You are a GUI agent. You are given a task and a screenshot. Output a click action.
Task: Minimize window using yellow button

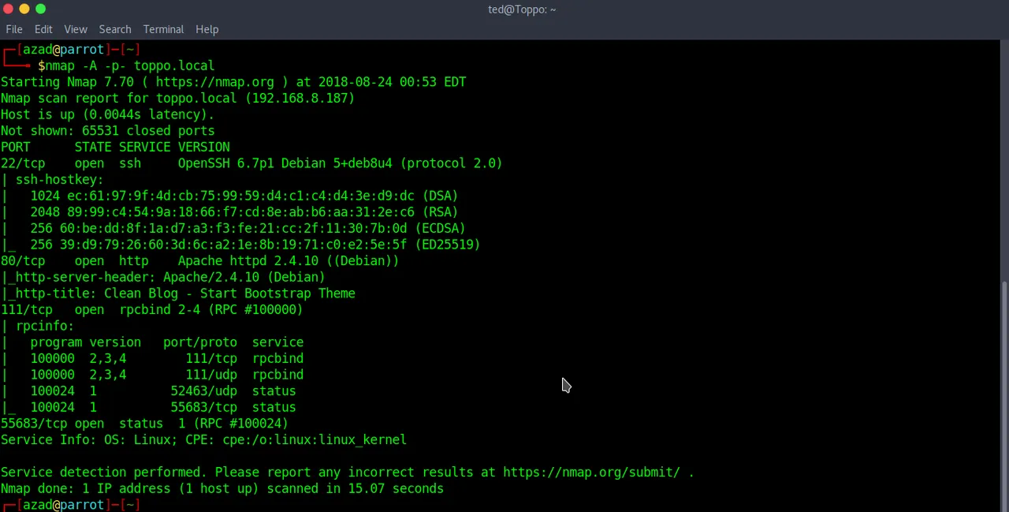[x=24, y=9]
